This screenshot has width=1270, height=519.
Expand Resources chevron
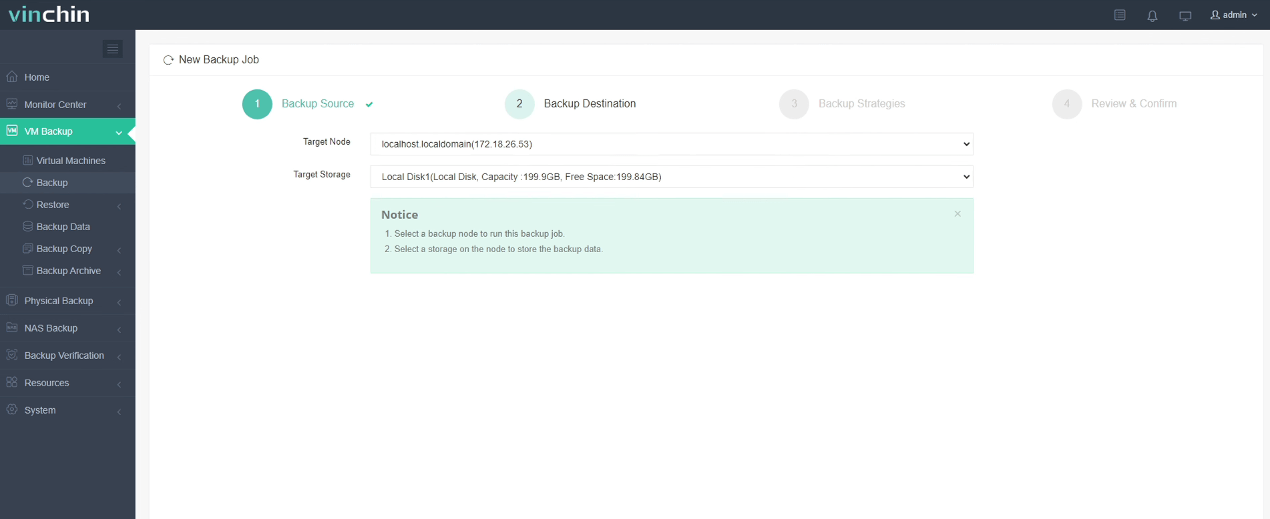[119, 384]
